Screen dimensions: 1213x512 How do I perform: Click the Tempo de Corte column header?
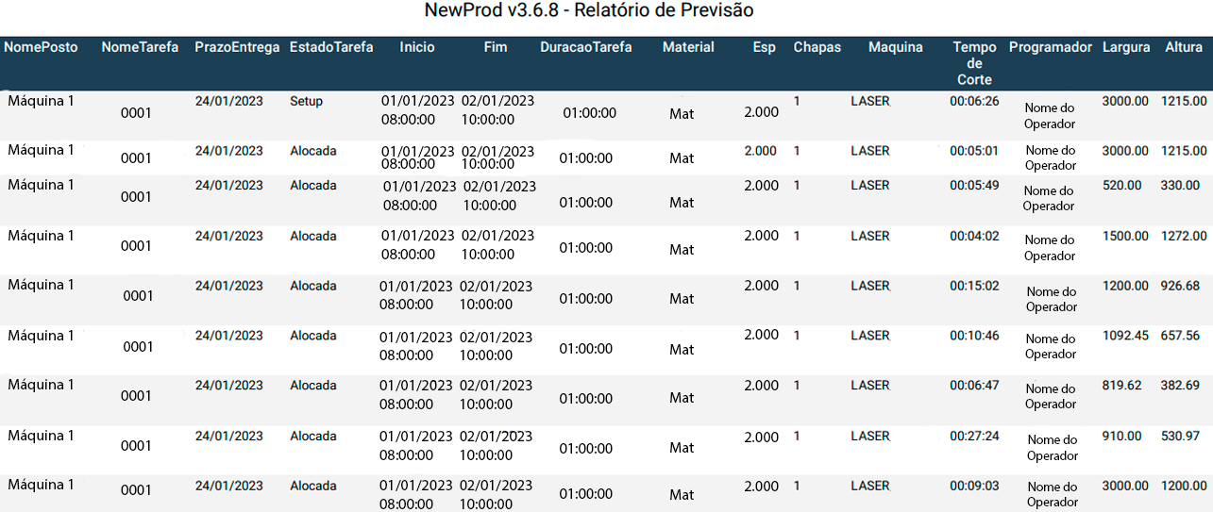[974, 63]
